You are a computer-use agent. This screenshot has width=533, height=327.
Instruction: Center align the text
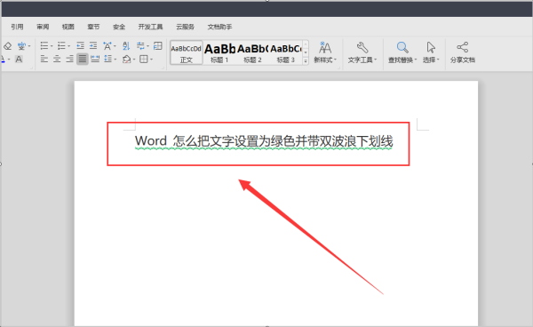57,60
